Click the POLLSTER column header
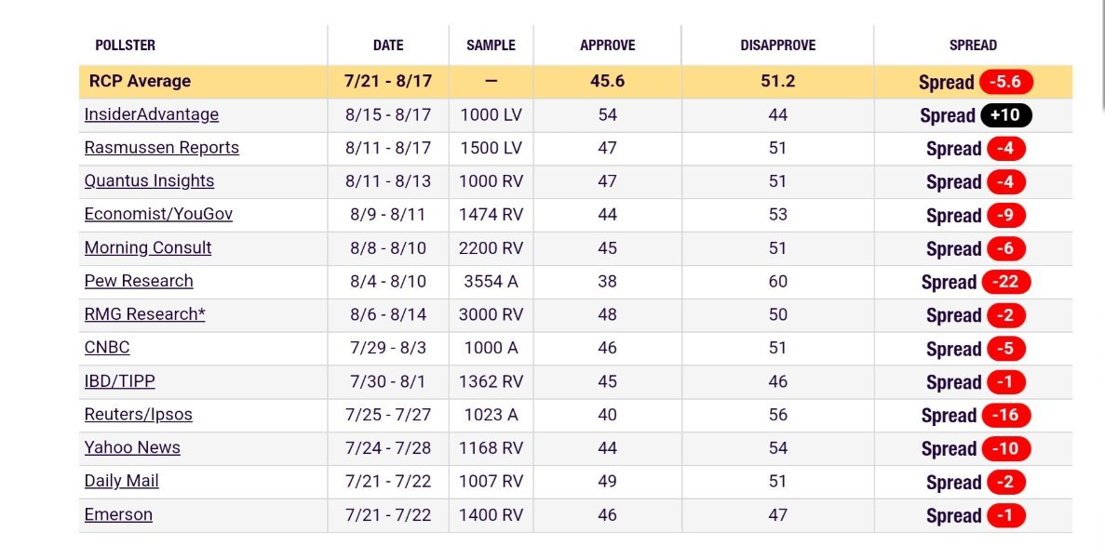1105x558 pixels. [126, 46]
